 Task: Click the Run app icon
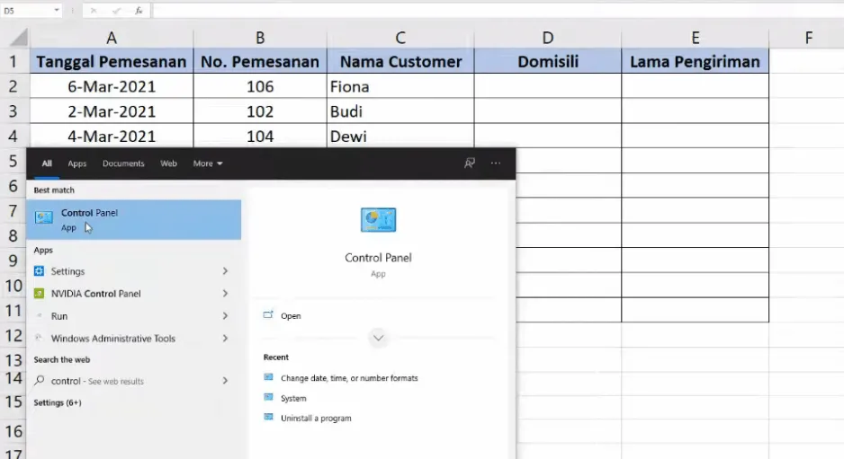[x=39, y=316]
